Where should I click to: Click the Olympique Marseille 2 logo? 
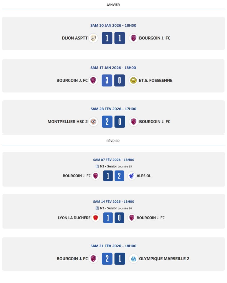(134, 259)
